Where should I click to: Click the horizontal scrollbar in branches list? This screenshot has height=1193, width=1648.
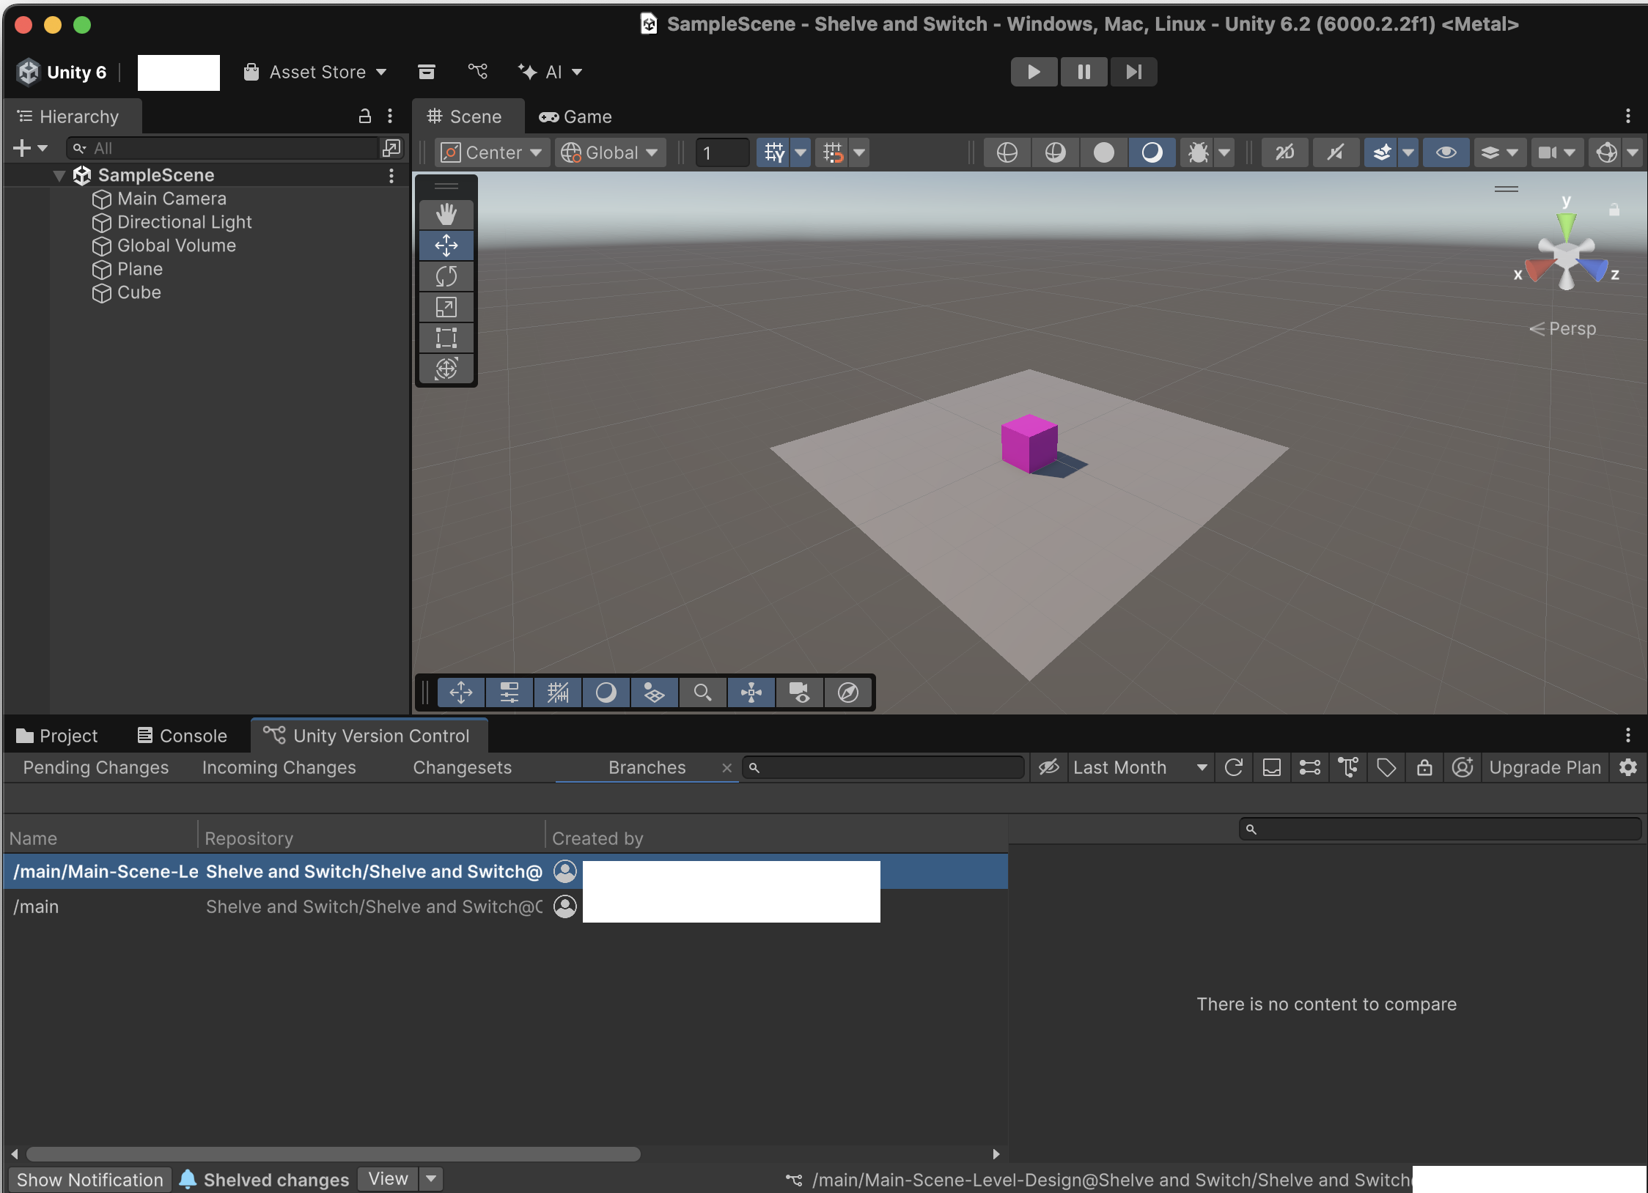[x=334, y=1154]
